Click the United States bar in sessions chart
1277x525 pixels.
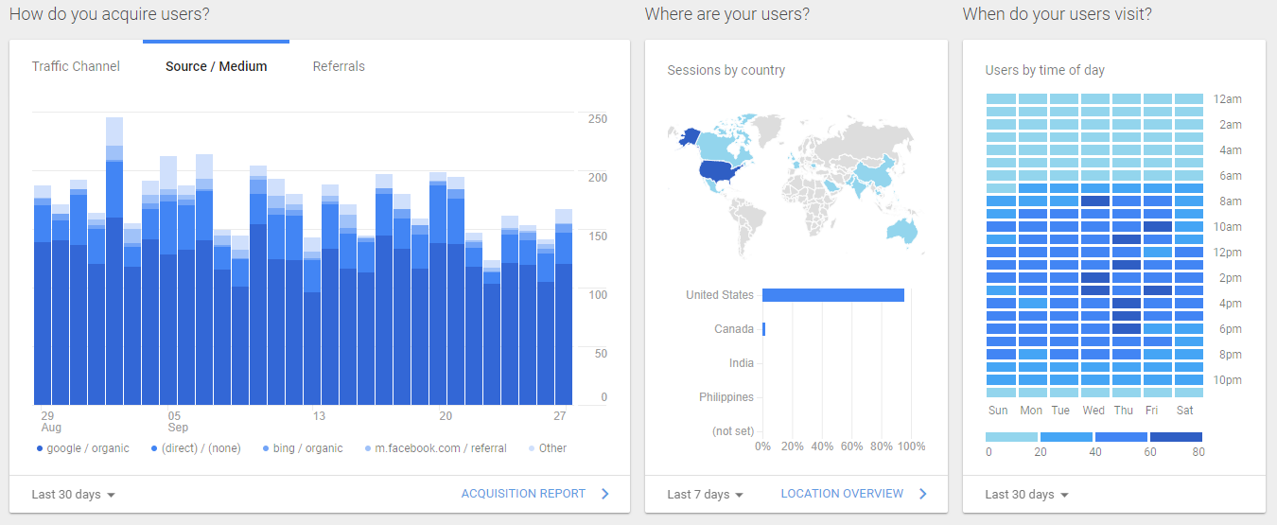click(833, 295)
